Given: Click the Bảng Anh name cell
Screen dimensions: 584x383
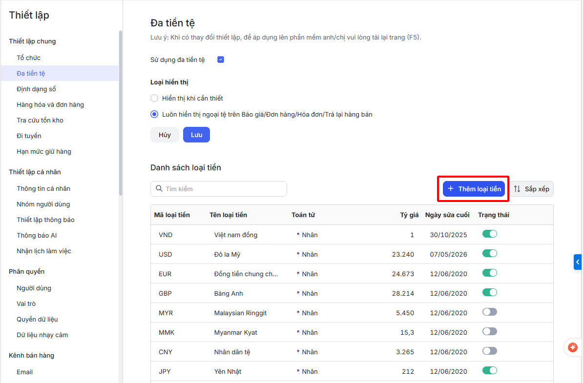Looking at the screenshot, I should [x=229, y=293].
